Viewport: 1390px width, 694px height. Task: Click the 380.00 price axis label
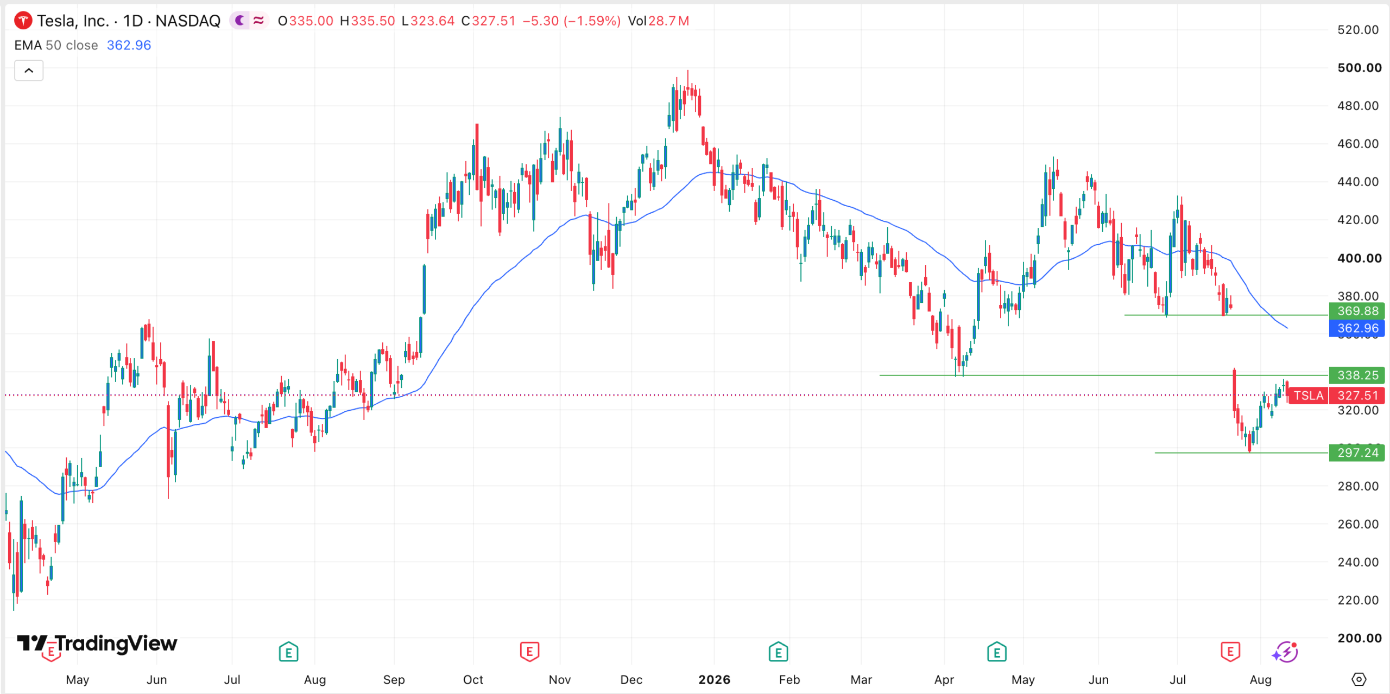(1358, 296)
